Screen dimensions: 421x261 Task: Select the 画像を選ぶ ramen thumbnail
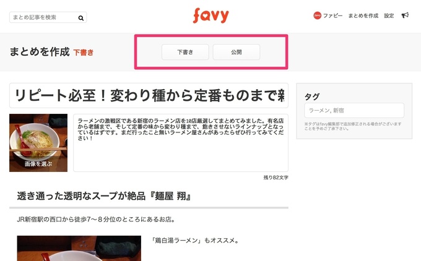point(38,143)
